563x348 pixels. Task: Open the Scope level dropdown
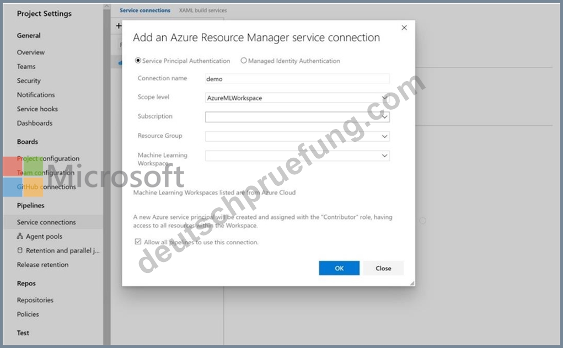pyautogui.click(x=297, y=98)
